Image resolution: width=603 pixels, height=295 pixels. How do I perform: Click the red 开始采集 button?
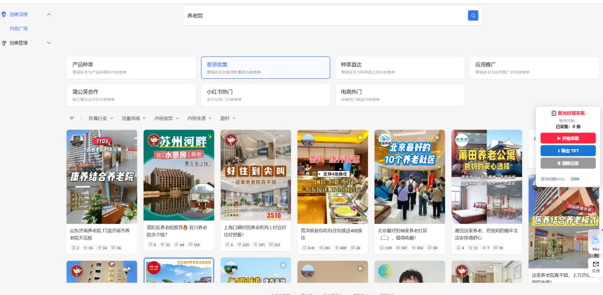pyautogui.click(x=568, y=138)
